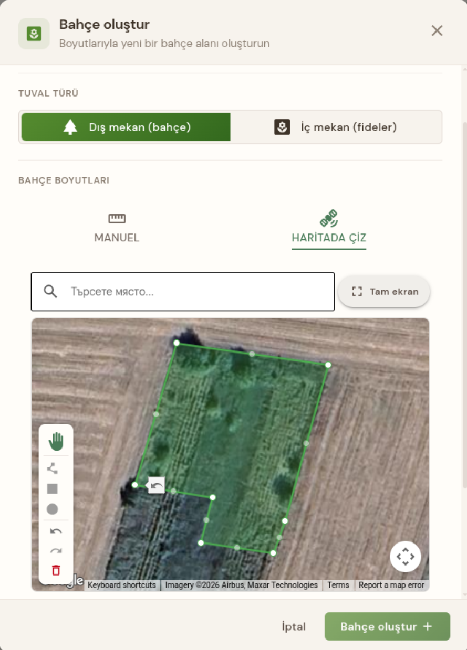
Task: Select the circle draw tool
Action: tap(53, 509)
